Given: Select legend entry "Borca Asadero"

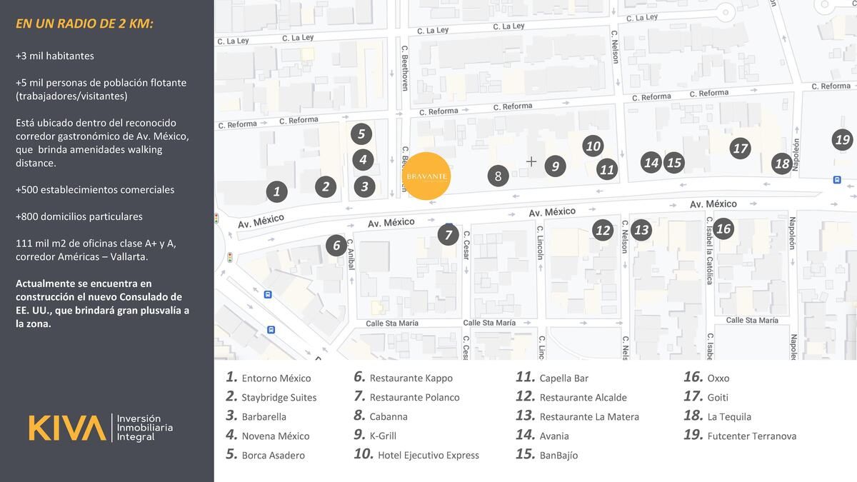Looking at the screenshot, I should (266, 455).
